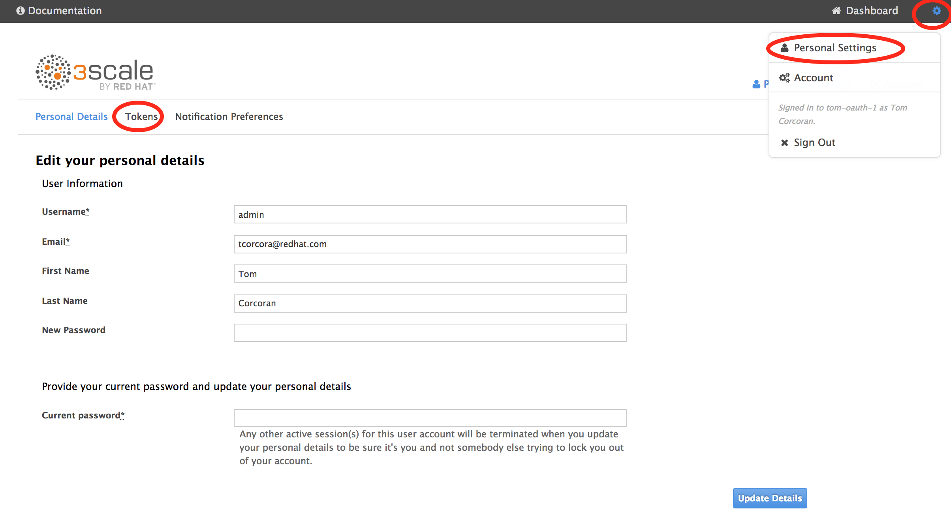Viewport: 951px width, 525px height.
Task: Open the Tokens tab
Action: coord(141,116)
